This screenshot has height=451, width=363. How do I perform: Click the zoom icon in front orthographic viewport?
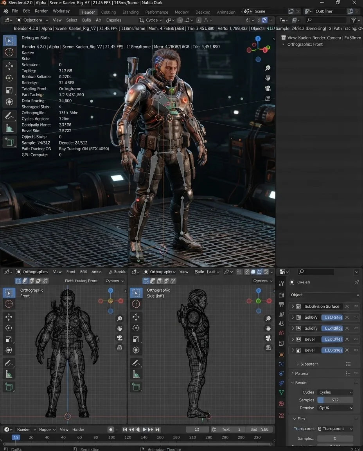(x=120, y=318)
